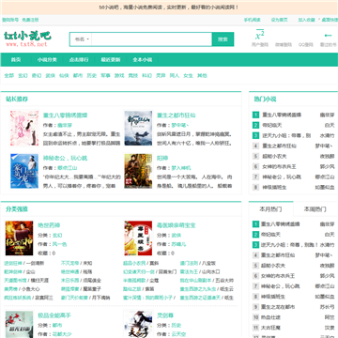The height and width of the screenshot is (338, 338).
Task: Open the 阳神 book cover thumbnail
Action: pos(138,171)
